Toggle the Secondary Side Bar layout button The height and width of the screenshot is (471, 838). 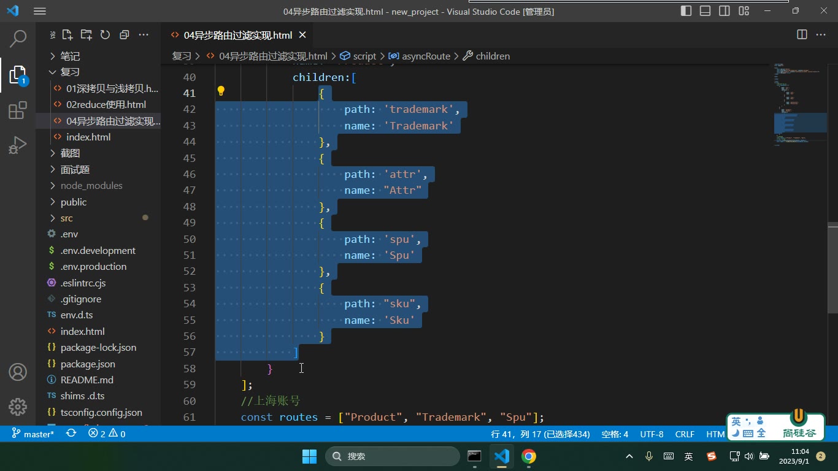[725, 11]
